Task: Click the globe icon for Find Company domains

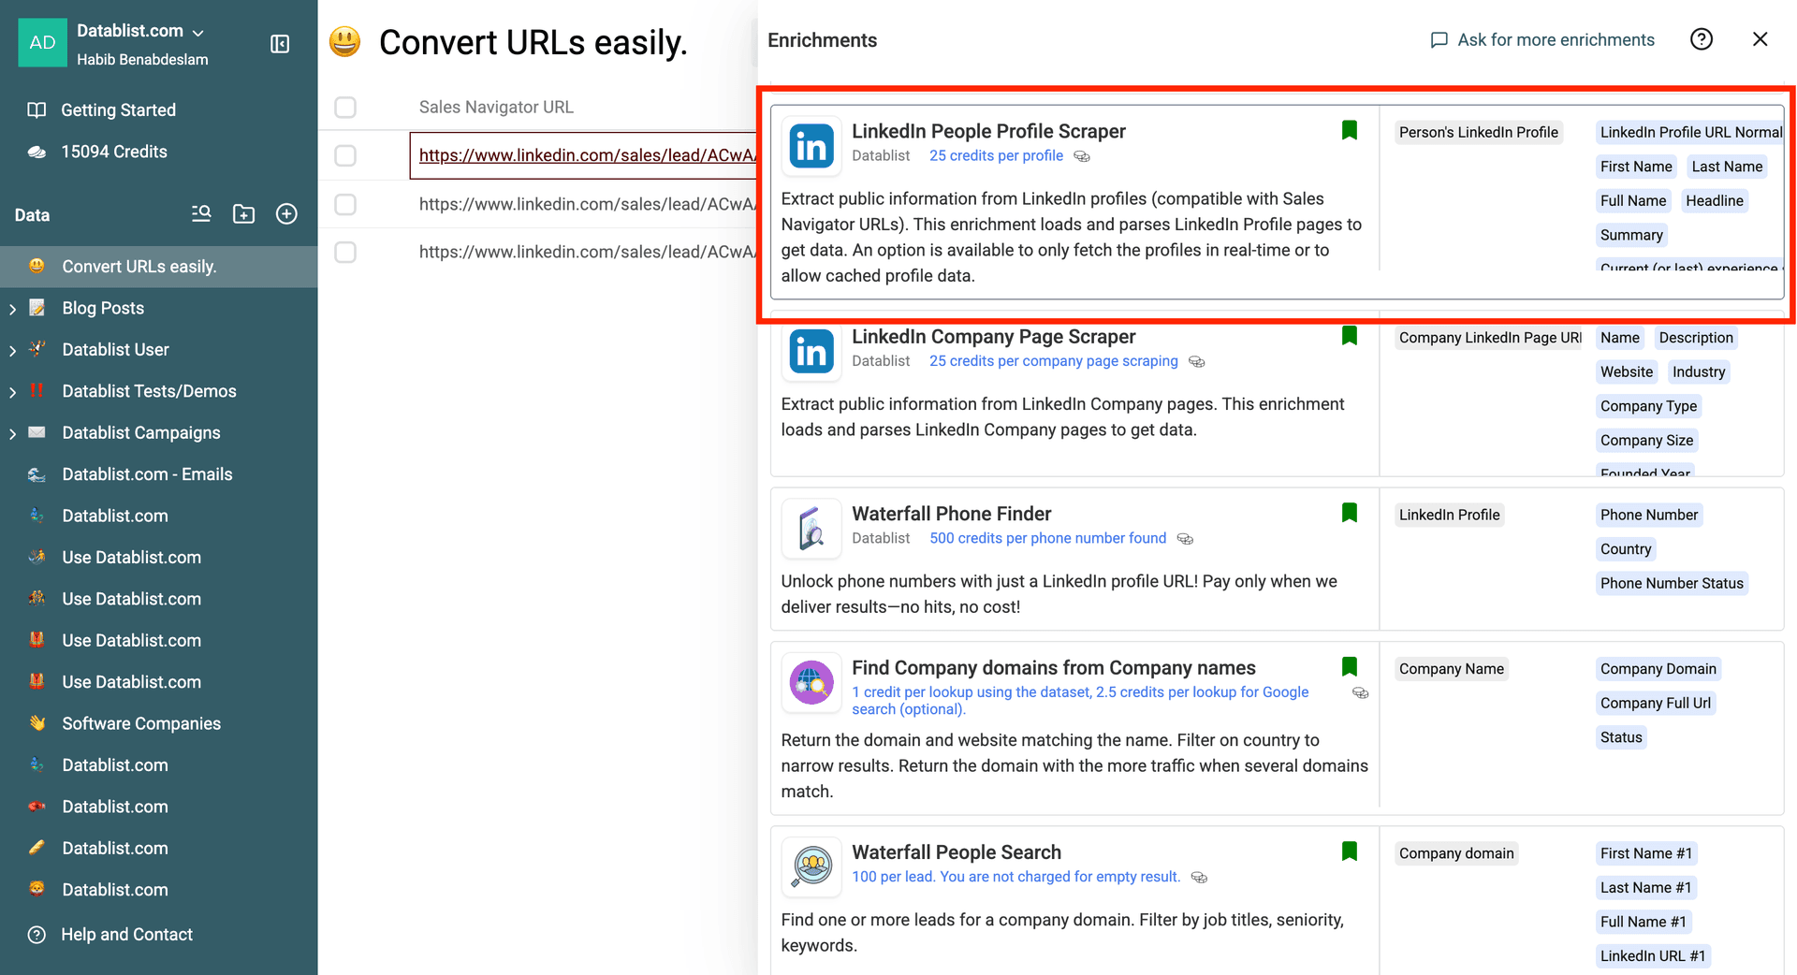Action: [x=811, y=683]
